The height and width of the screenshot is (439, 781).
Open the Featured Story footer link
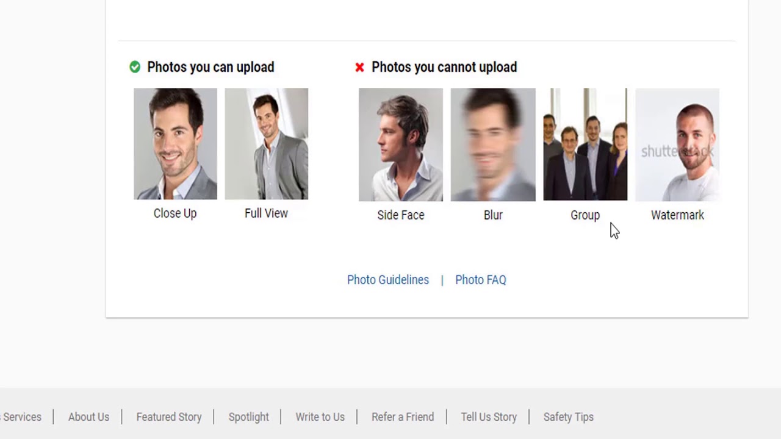169,417
